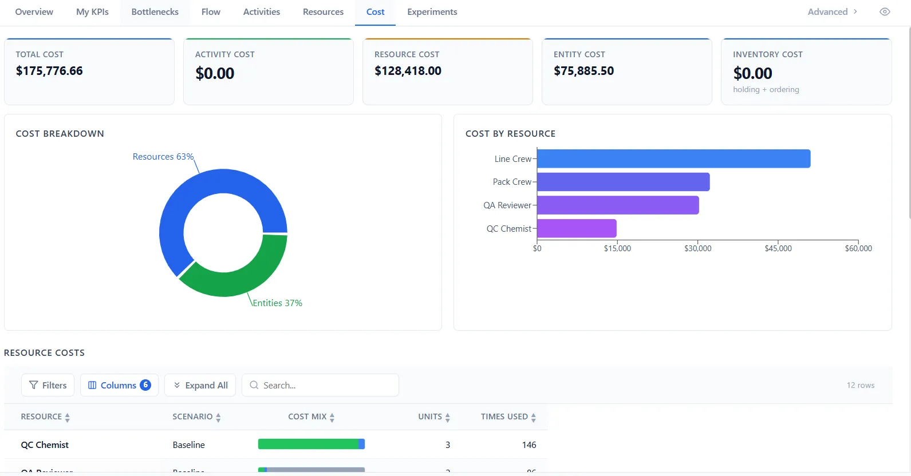Open the Columns chooser
Viewport: 911px width, 476px height.
[119, 385]
